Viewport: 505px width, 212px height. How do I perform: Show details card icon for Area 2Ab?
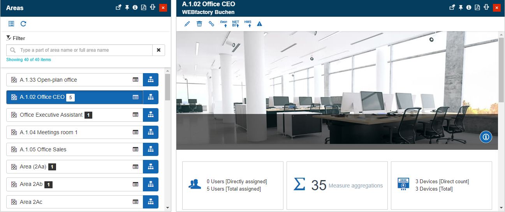pyautogui.click(x=135, y=184)
